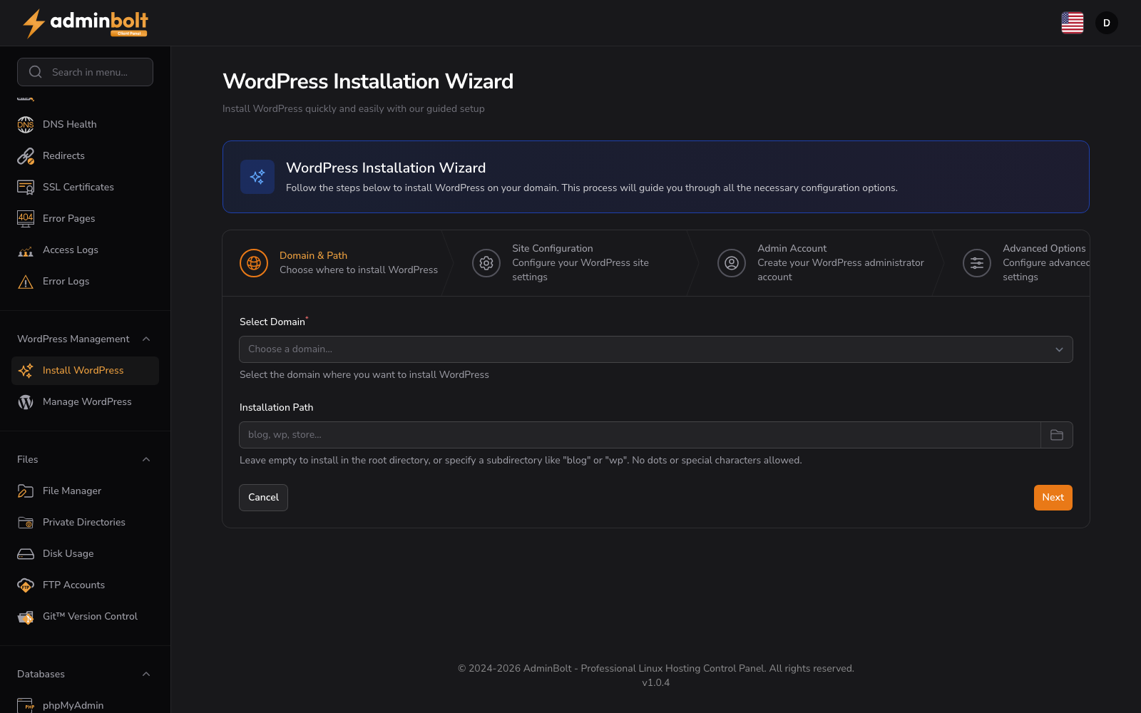Switch to the Advanced Options step
The height and width of the screenshot is (713, 1141).
pos(1018,263)
